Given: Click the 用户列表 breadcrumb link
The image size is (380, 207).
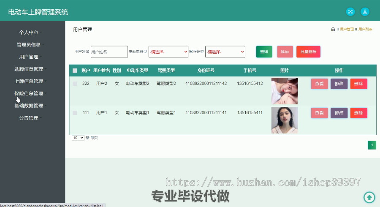Looking at the screenshot, I should 365,29.
